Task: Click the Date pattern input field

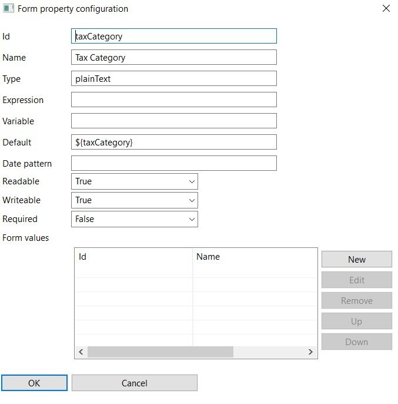Action: (x=174, y=163)
